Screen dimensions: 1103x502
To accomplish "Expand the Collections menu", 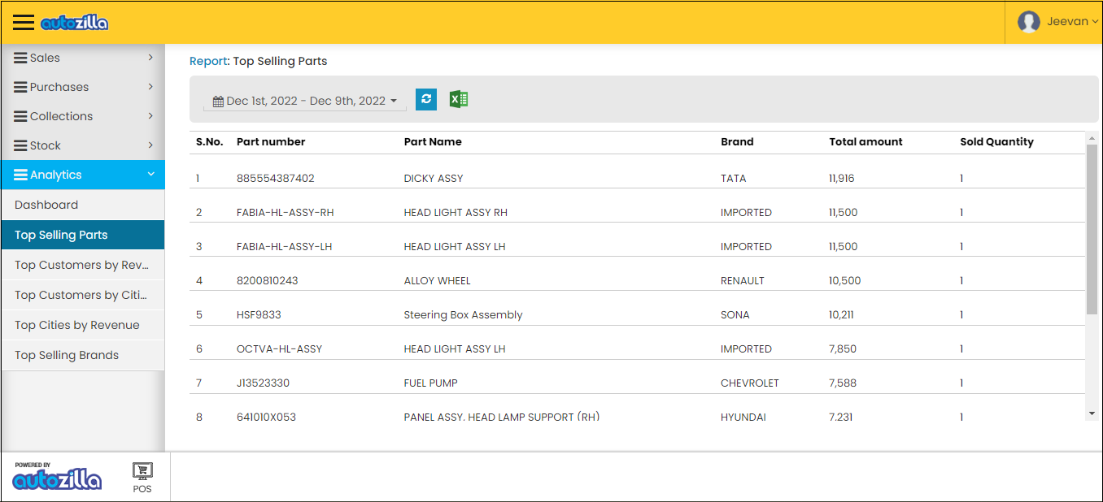I will point(83,116).
